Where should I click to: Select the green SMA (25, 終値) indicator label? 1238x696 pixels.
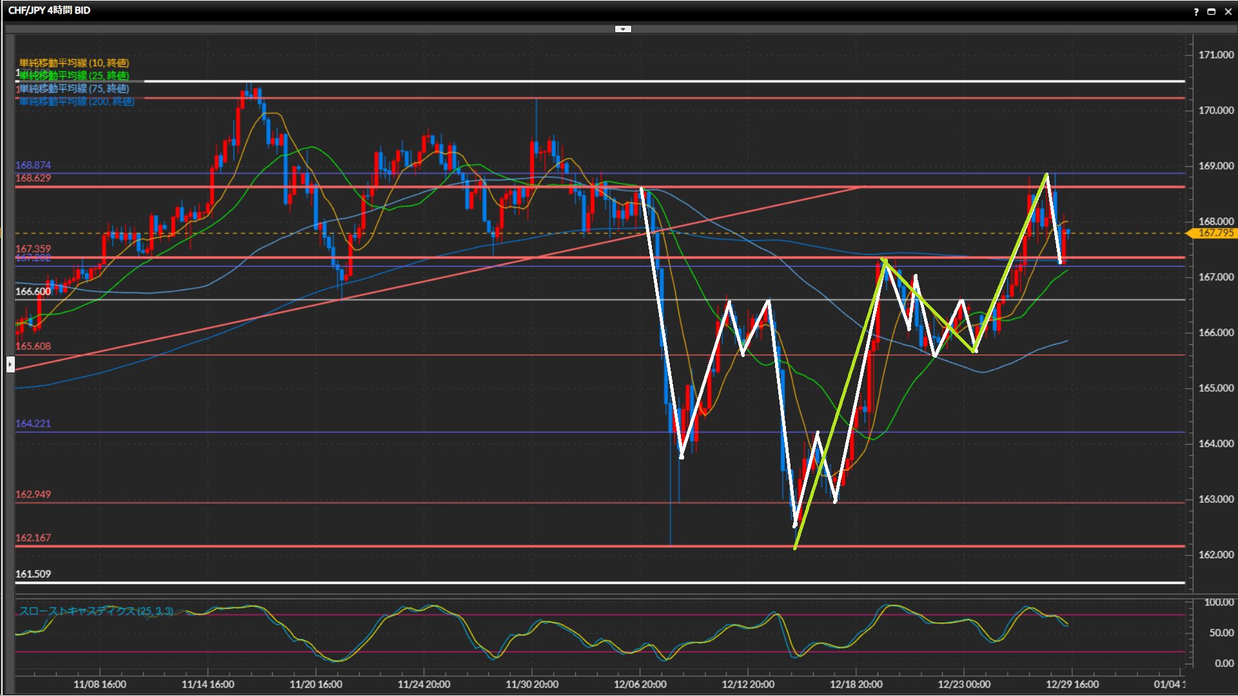[74, 75]
